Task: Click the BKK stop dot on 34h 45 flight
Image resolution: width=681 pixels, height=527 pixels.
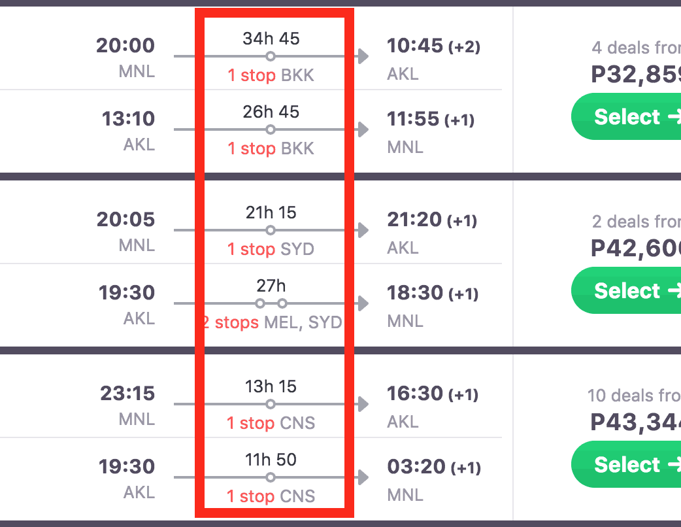Action: (x=271, y=56)
